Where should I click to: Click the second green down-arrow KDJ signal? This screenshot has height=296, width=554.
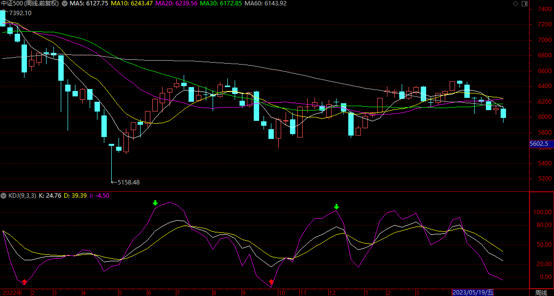(x=336, y=206)
